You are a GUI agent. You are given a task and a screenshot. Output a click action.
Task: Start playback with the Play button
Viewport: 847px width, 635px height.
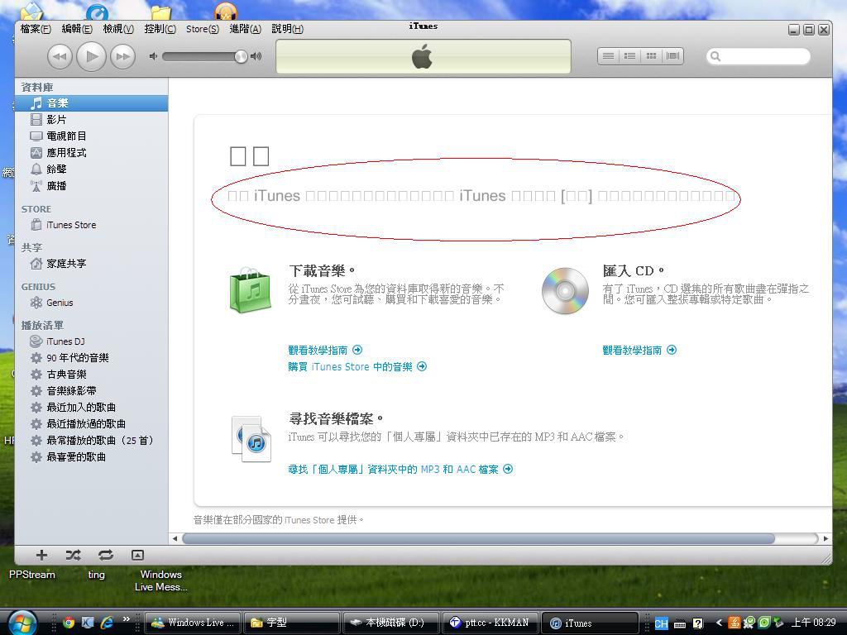coord(91,56)
